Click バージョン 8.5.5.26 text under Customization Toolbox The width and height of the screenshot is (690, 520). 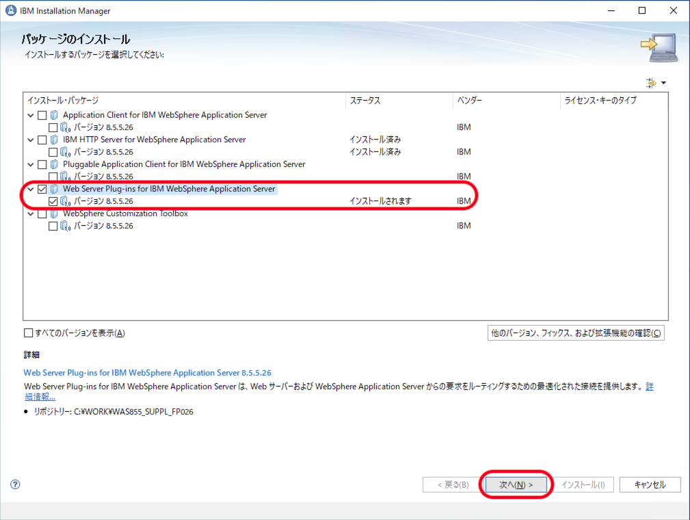point(103,226)
